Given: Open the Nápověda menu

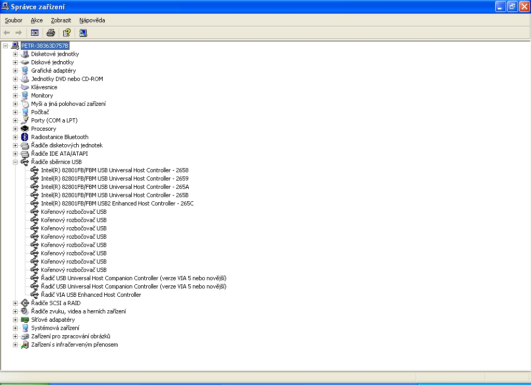Looking at the screenshot, I should point(92,20).
